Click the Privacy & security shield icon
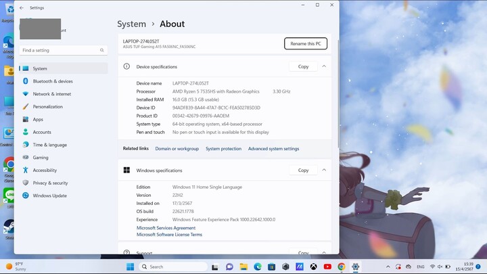Viewport: 487px width, 274px height. [26, 183]
